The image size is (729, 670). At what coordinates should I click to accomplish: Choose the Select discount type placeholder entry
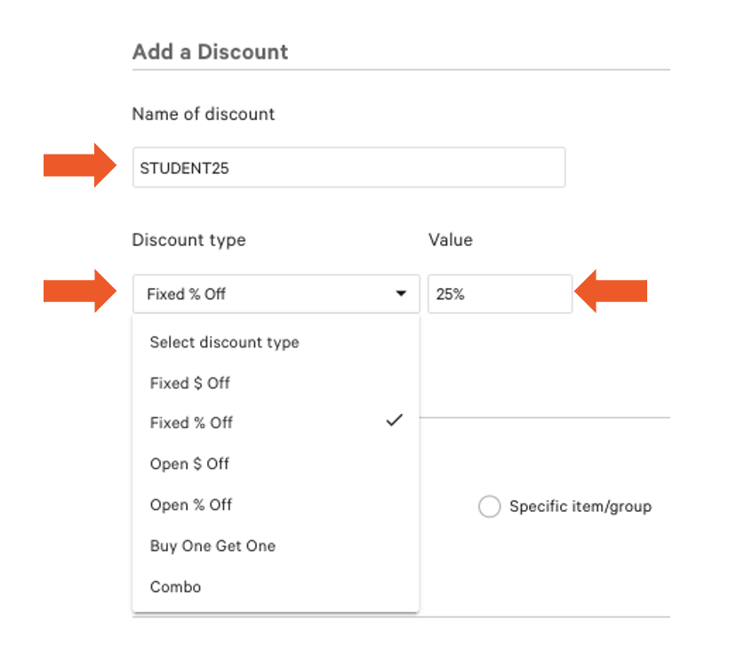click(224, 342)
